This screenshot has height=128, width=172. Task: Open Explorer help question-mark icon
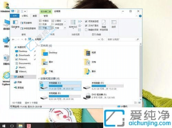(140, 16)
